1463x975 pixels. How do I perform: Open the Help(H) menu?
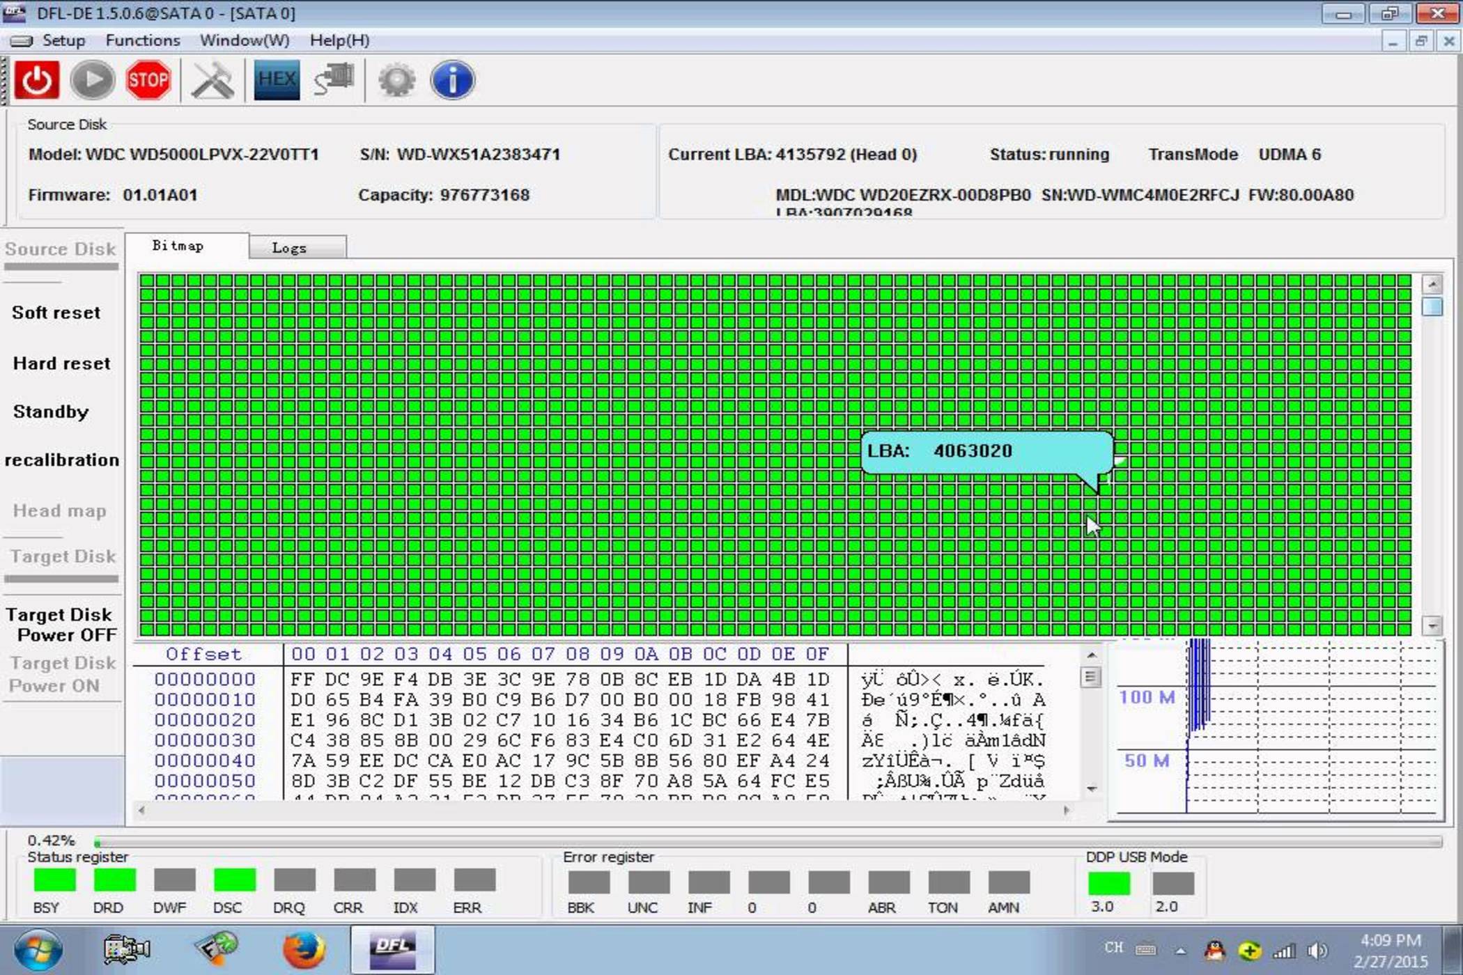(339, 40)
